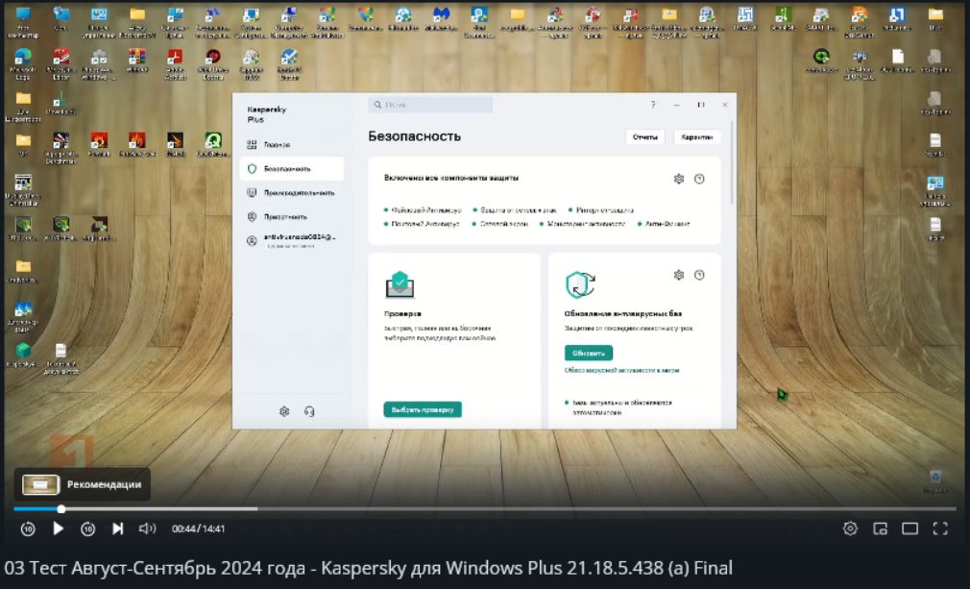Click Интернет-защита component label
Image resolution: width=970 pixels, height=589 pixels.
[604, 210]
